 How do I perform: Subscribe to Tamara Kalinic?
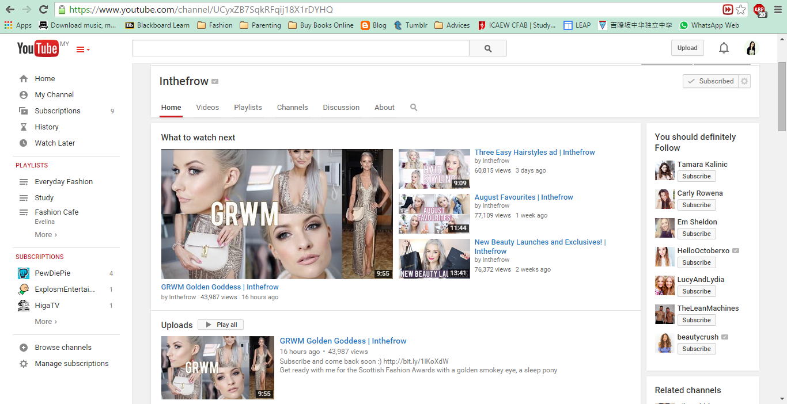tap(697, 176)
